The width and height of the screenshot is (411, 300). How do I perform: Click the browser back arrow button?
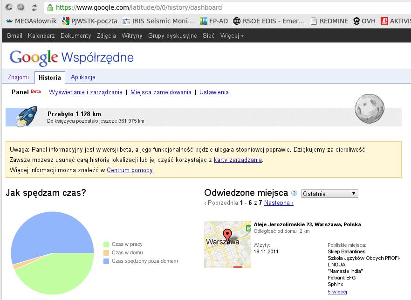9,7
